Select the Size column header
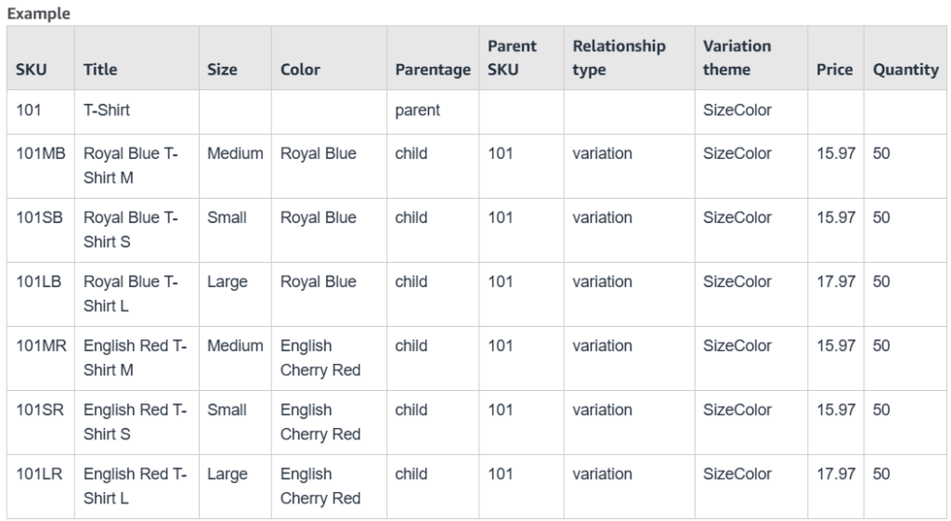The image size is (951, 521). coord(222,70)
